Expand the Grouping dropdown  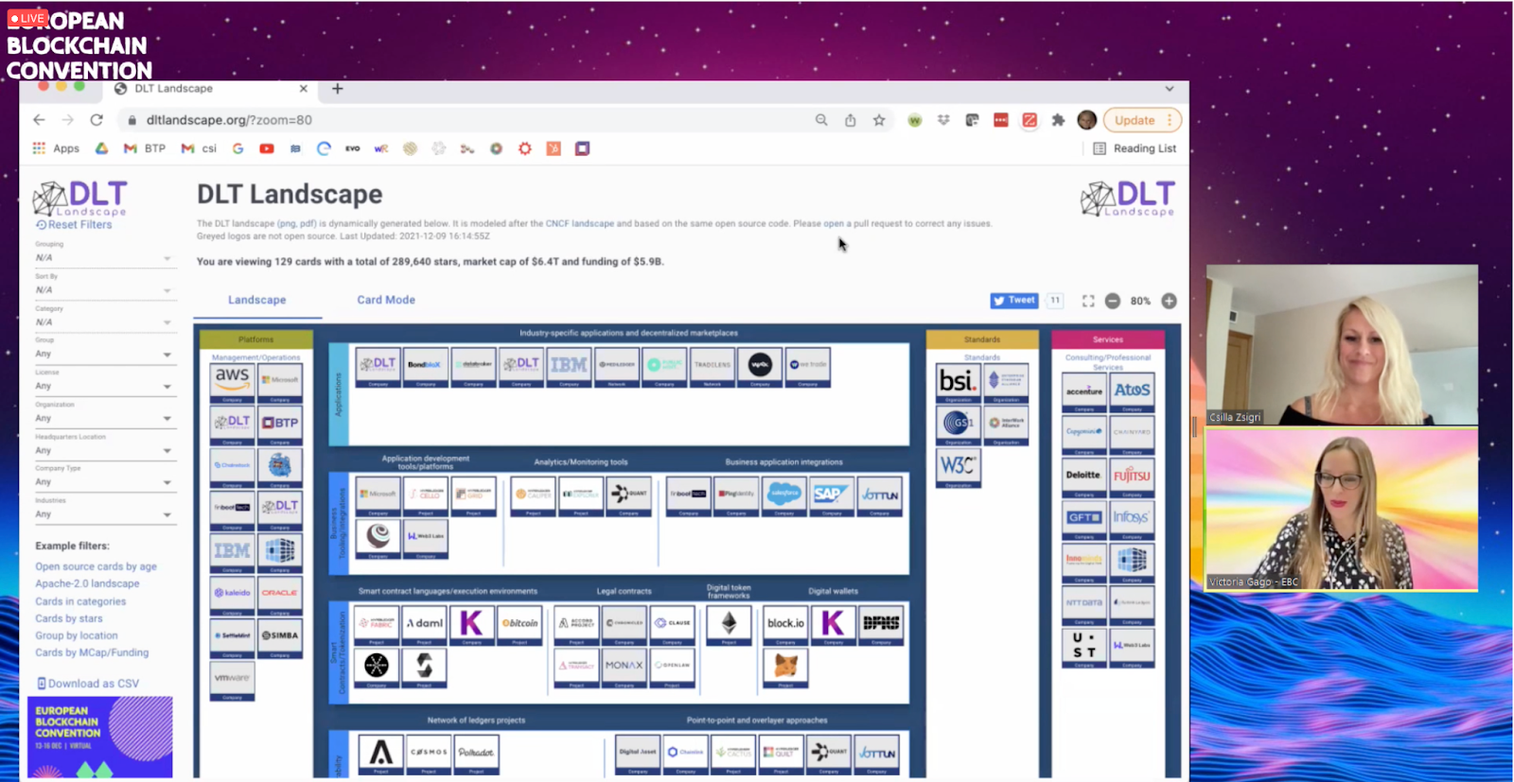coord(102,258)
